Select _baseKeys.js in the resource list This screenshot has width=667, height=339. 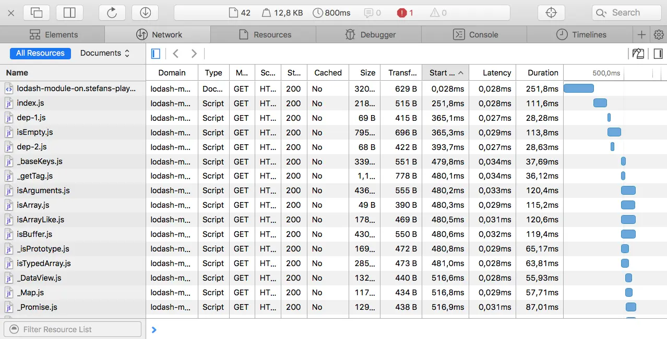(x=73, y=161)
